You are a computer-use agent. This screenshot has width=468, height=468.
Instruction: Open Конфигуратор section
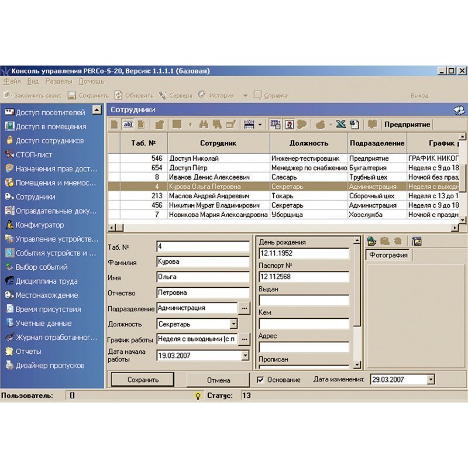point(35,225)
